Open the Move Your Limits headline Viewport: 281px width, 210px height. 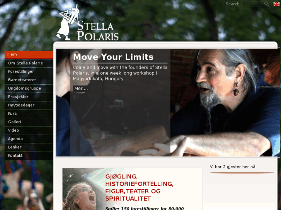(x=113, y=57)
